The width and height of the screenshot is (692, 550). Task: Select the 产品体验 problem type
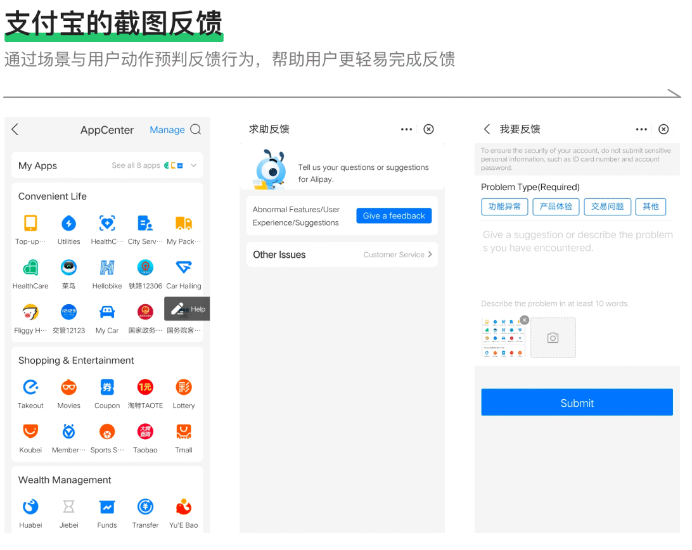coord(556,207)
